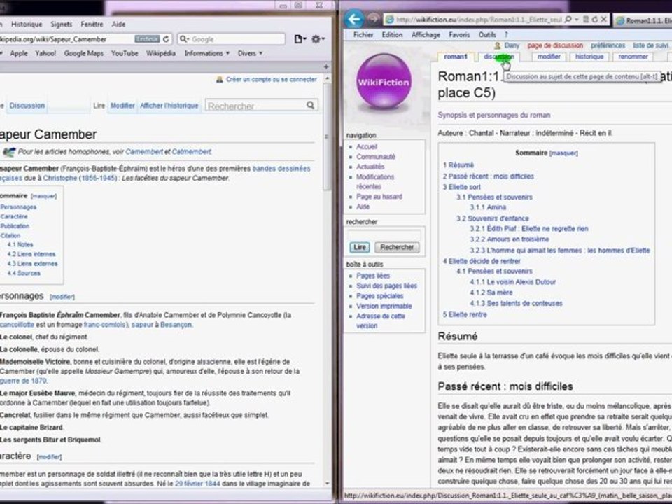
Task: Open the Safari page menu icon
Action: click(x=300, y=39)
